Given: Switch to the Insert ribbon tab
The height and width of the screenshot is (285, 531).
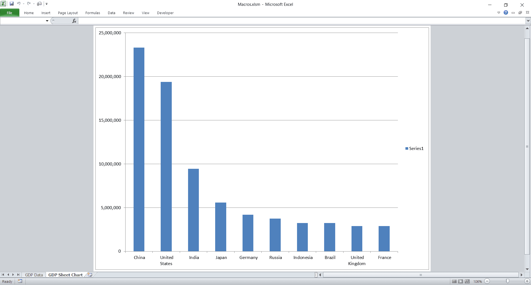Looking at the screenshot, I should point(46,13).
